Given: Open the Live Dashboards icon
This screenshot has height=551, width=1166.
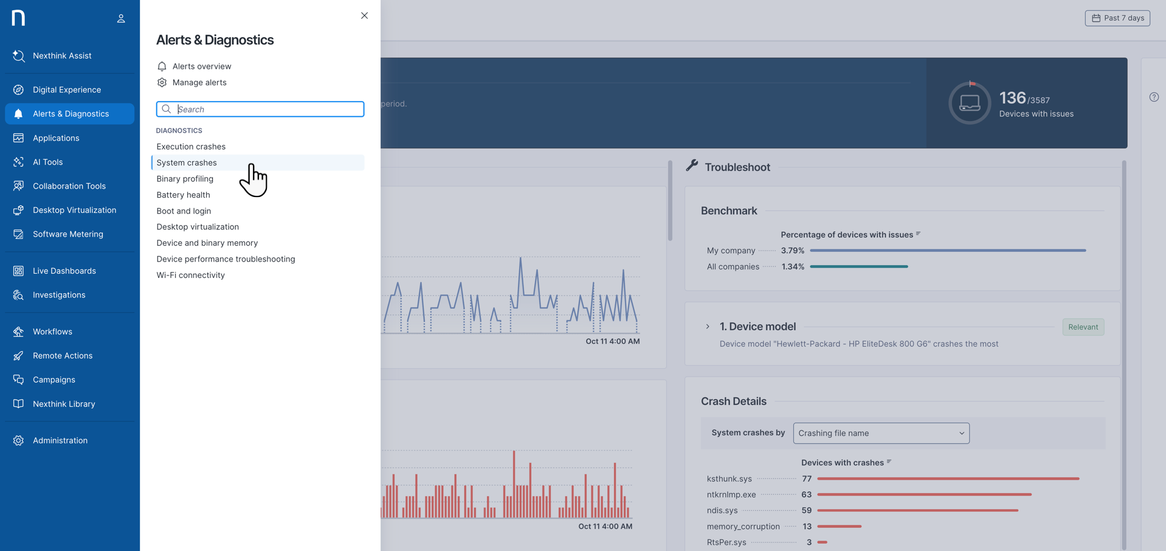Looking at the screenshot, I should click(18, 271).
